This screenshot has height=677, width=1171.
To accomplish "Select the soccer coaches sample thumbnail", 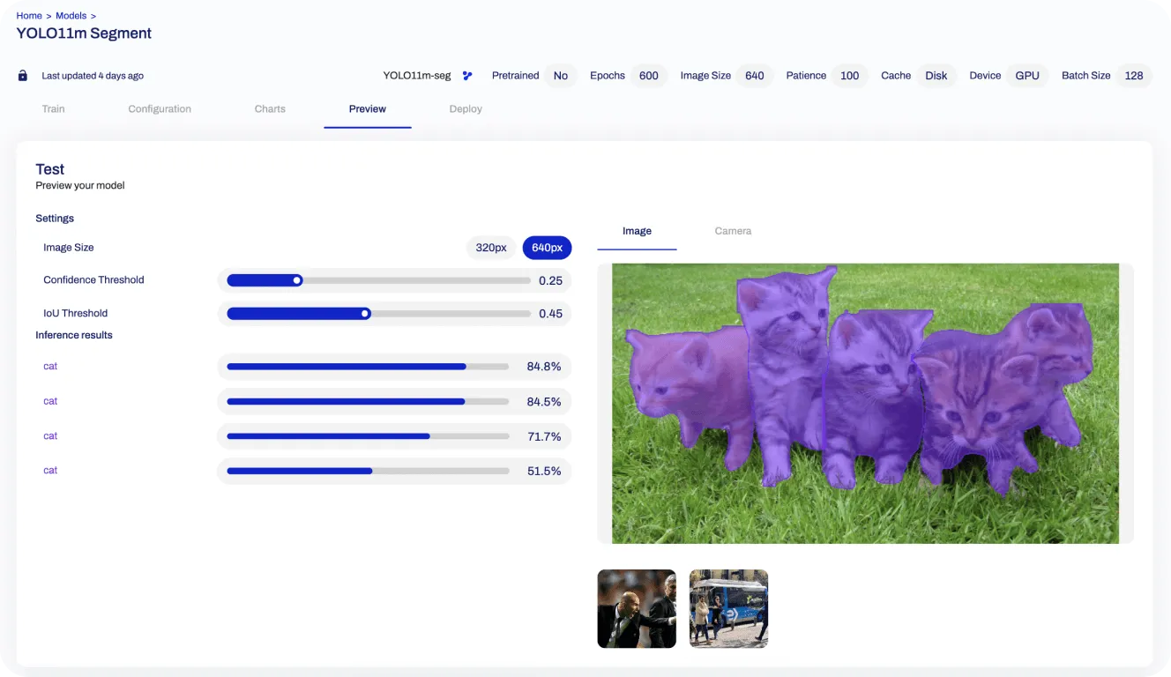I will click(x=637, y=608).
